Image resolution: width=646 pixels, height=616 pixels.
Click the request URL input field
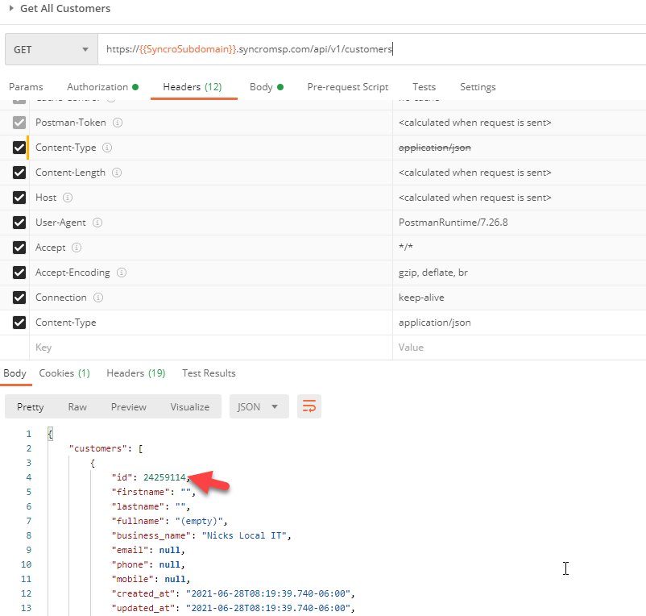[x=371, y=49]
